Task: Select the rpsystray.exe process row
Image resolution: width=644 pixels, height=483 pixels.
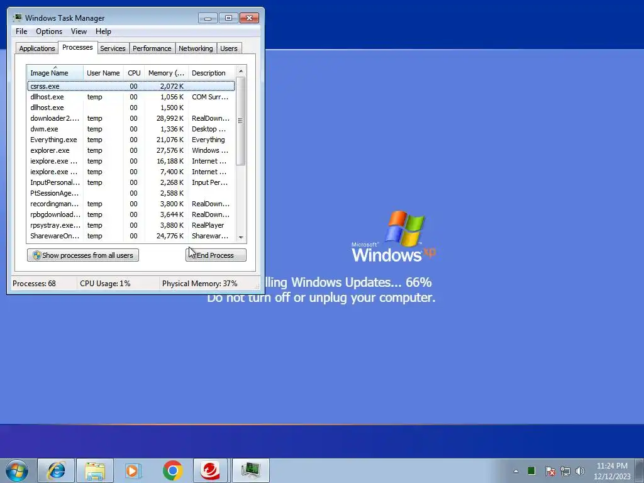Action: [131, 225]
